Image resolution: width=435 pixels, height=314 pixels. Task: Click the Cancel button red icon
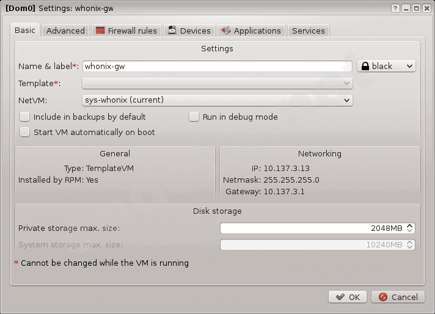pos(383,297)
